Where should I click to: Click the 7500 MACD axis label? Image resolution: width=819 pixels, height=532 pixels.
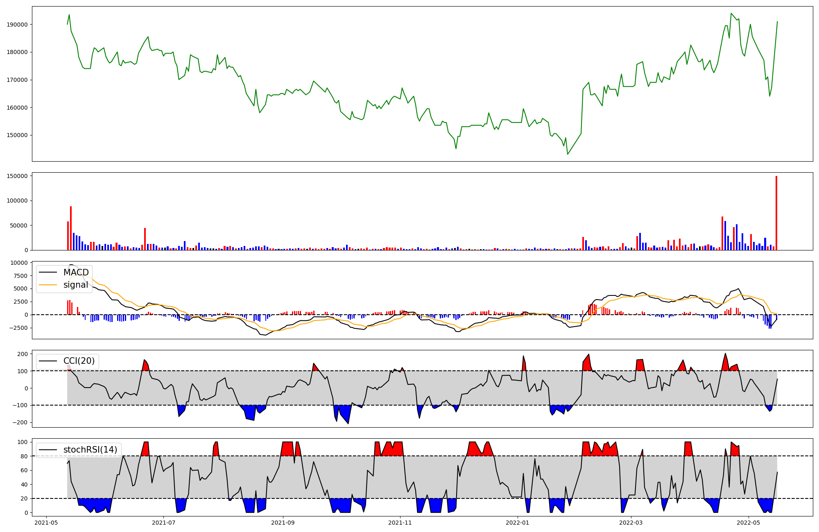pos(20,276)
